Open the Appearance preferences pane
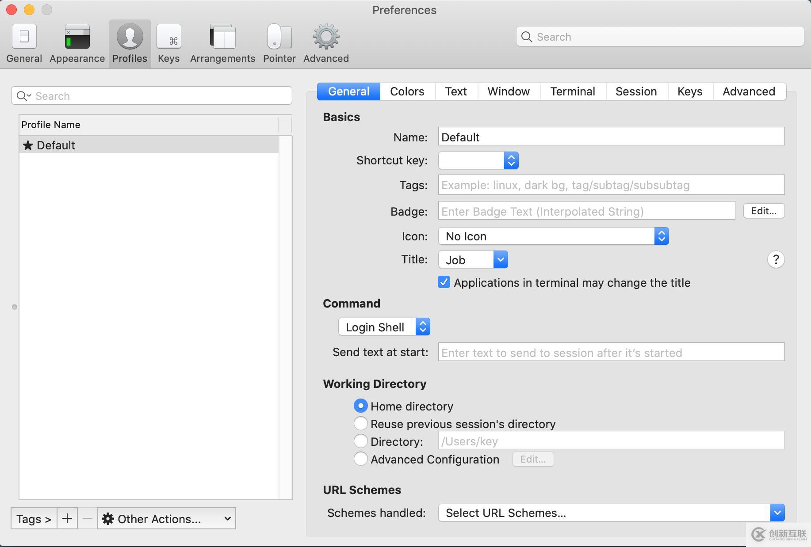This screenshot has width=811, height=547. click(x=76, y=42)
